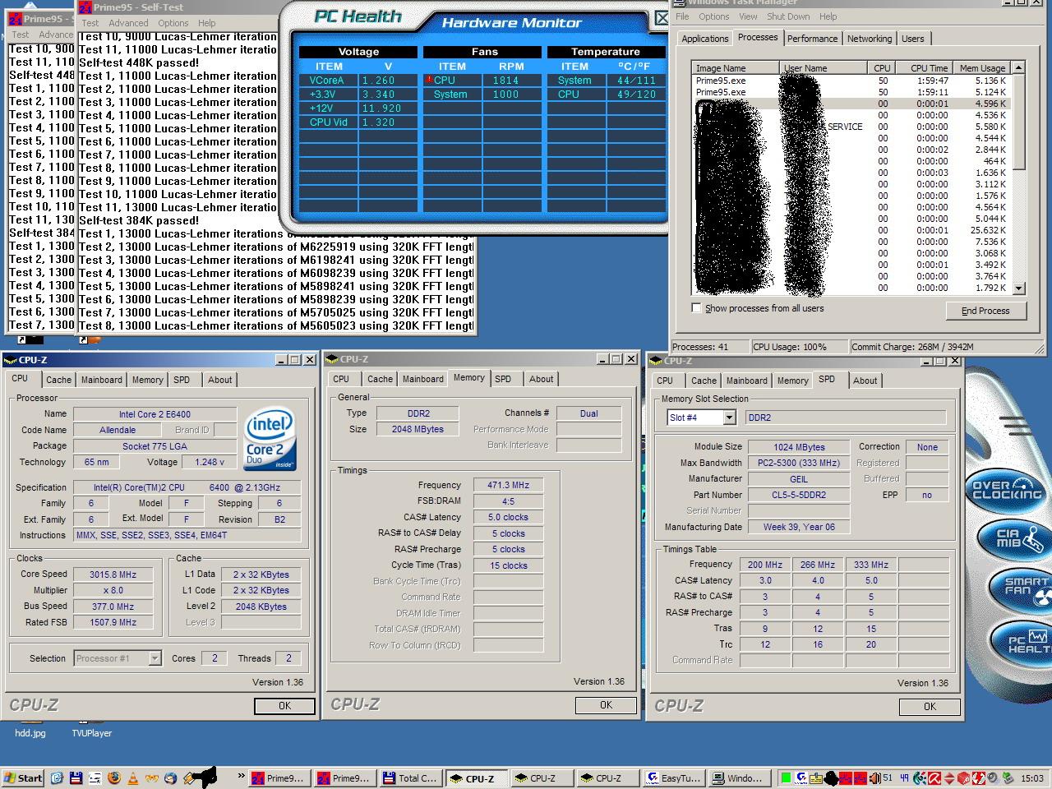Screen dimensions: 1052x789
Task: Open Help menu in Prime95 Self-Test window
Action: tap(207, 23)
